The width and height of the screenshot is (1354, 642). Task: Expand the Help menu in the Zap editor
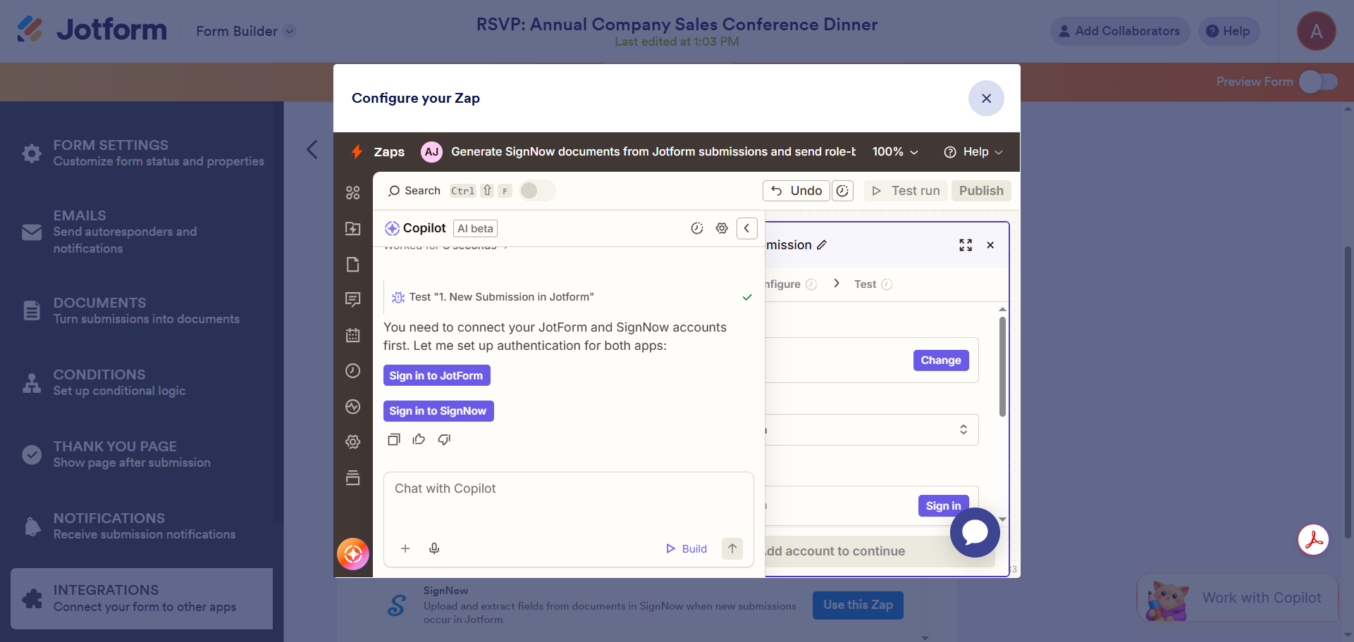(x=974, y=151)
